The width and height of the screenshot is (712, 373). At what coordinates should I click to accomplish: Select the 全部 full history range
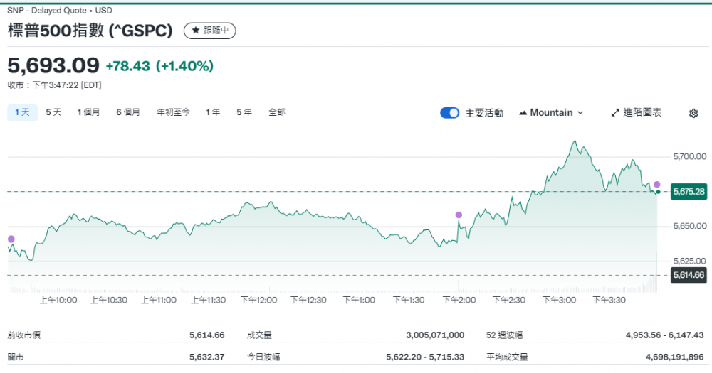click(277, 112)
